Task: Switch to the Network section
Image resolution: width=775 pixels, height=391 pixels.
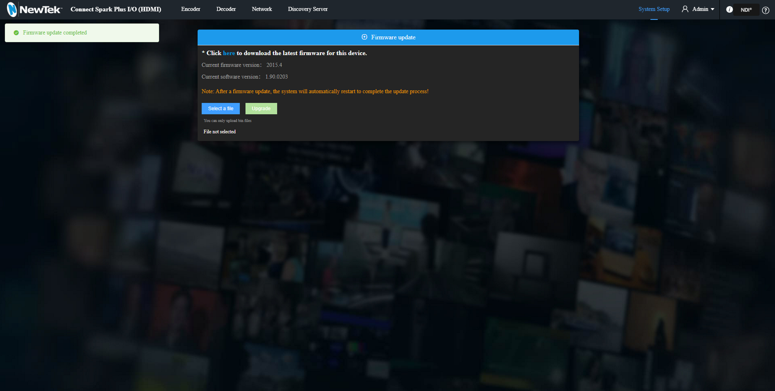Action: point(262,9)
